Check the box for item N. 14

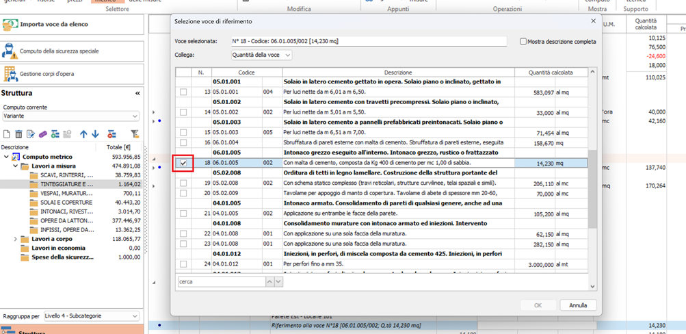(x=183, y=112)
